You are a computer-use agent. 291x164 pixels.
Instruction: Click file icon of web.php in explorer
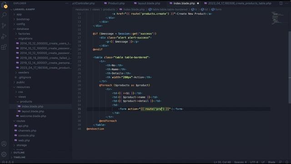coord(15,140)
